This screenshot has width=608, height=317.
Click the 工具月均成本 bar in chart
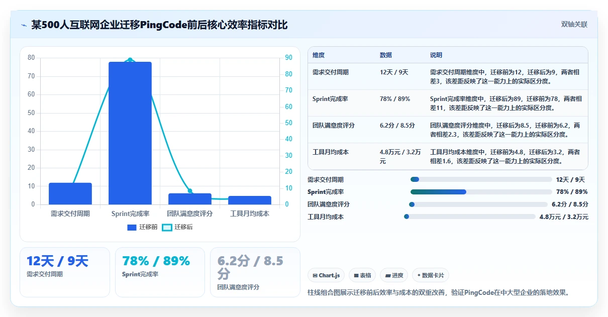[250, 200]
